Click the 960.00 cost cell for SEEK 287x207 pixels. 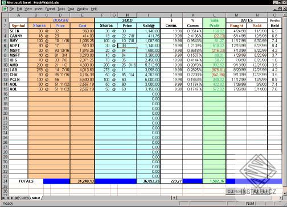(x=82, y=31)
